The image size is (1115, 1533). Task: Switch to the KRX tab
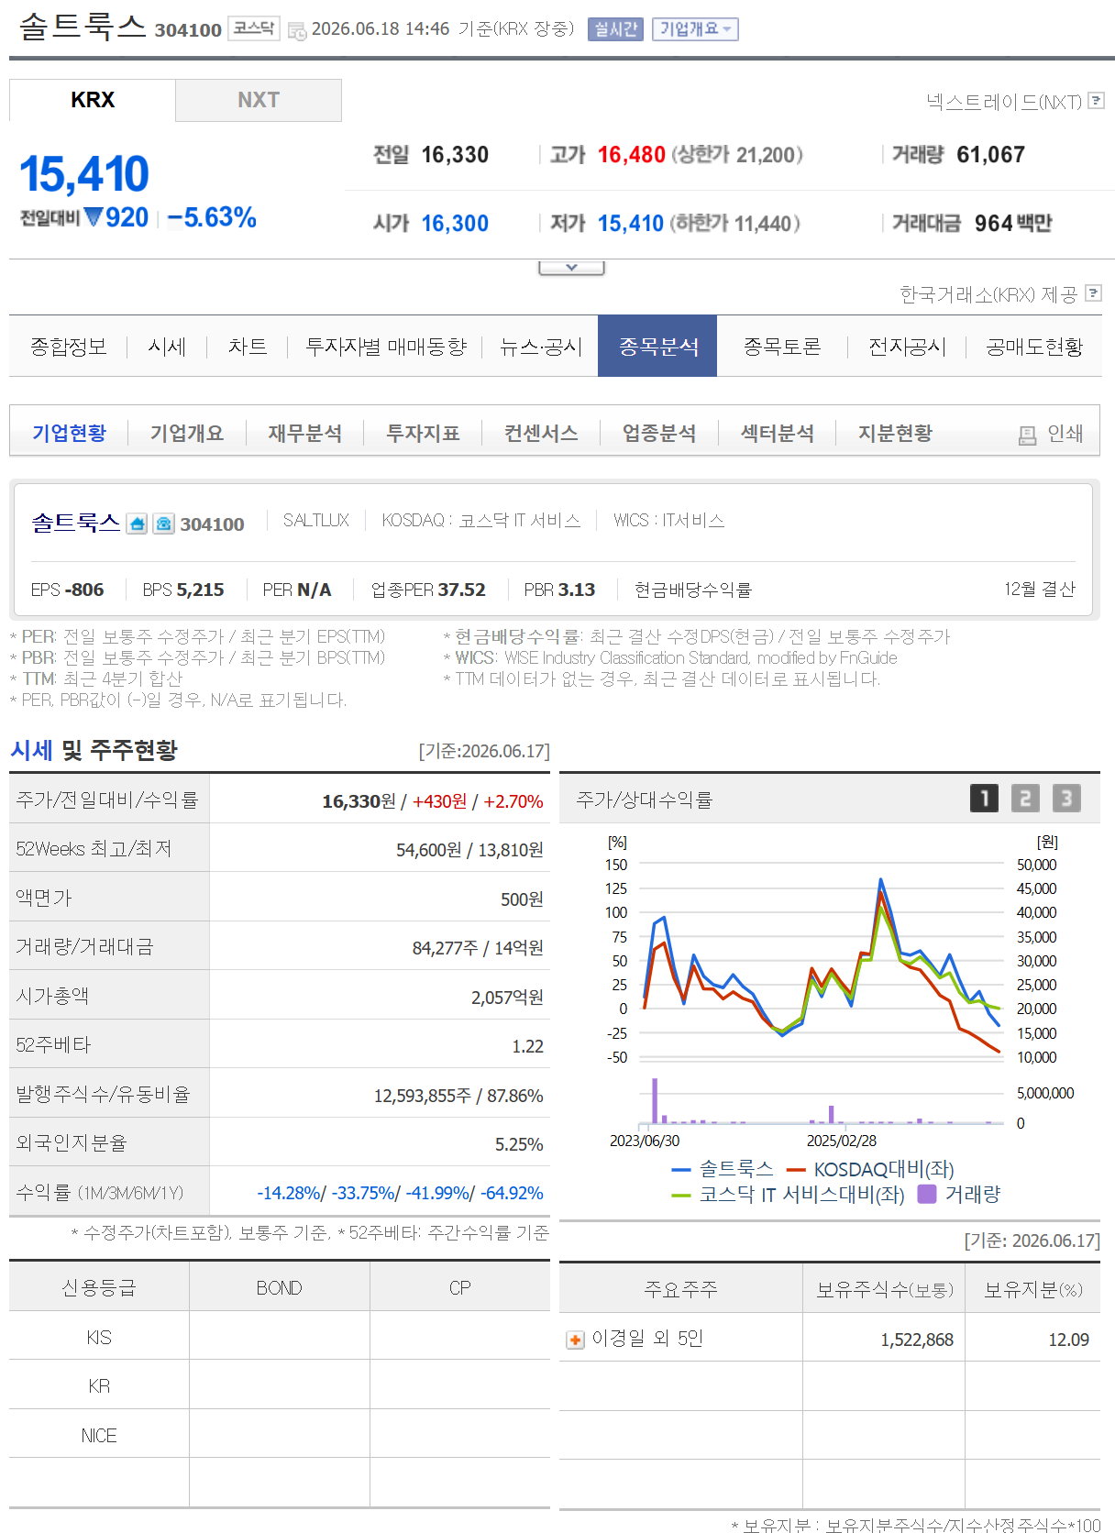93,100
